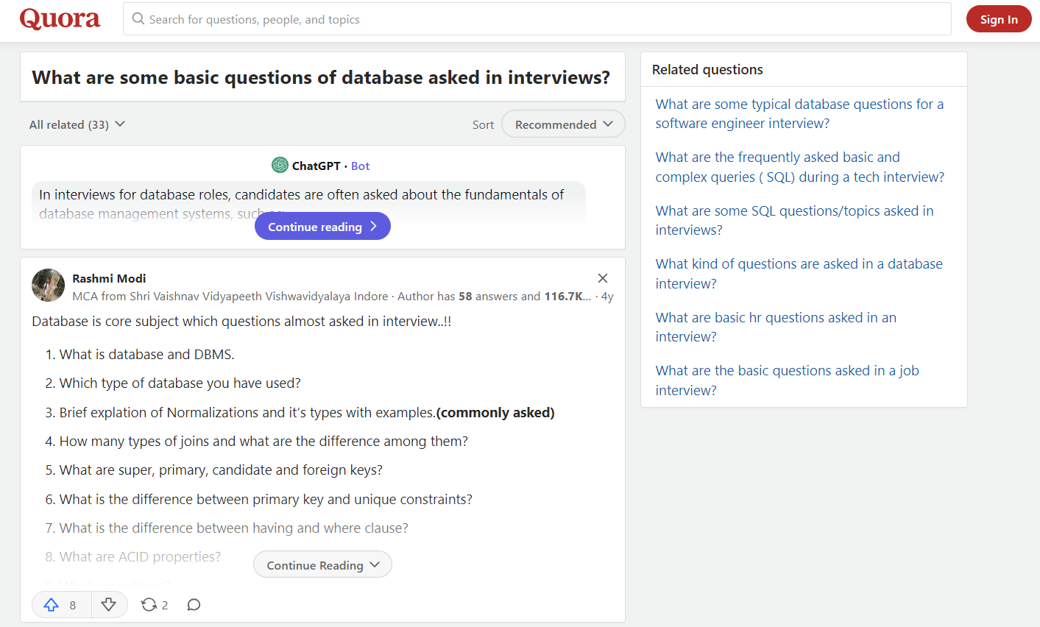Click the search magnifier icon
Screen dimensions: 1040x627
[x=138, y=19]
